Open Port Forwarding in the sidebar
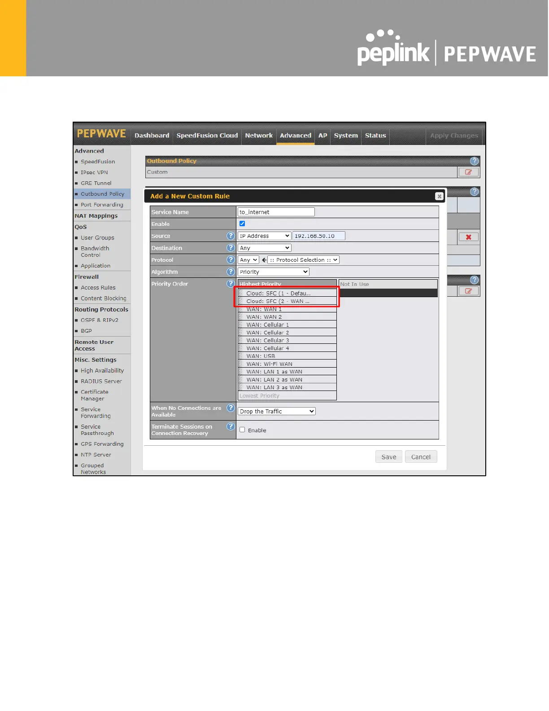Screen dimensions: 549x711 point(102,205)
